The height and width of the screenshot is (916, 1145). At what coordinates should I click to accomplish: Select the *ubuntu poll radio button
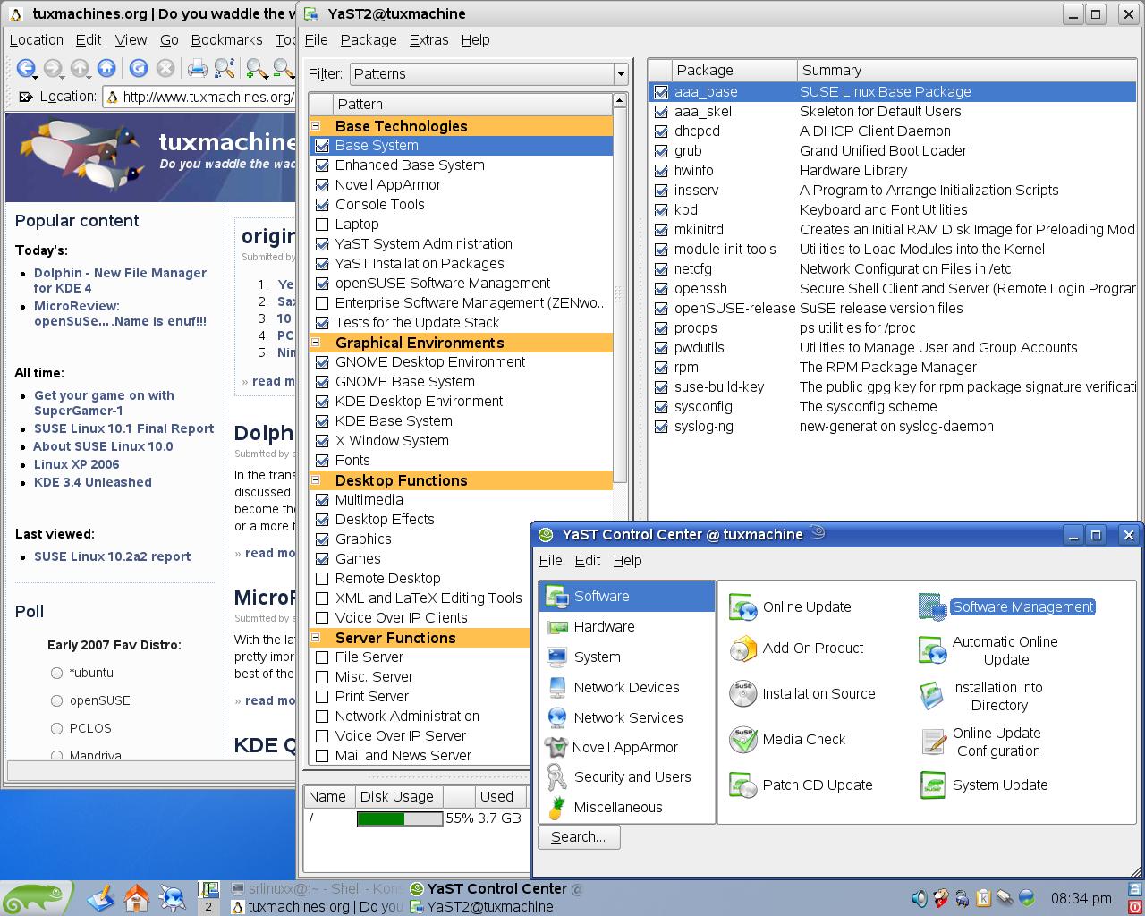point(56,673)
